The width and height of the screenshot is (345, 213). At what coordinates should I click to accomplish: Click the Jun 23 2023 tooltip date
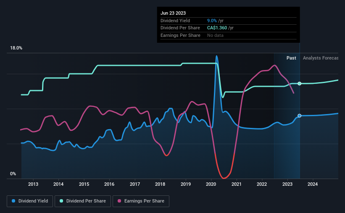(173, 13)
